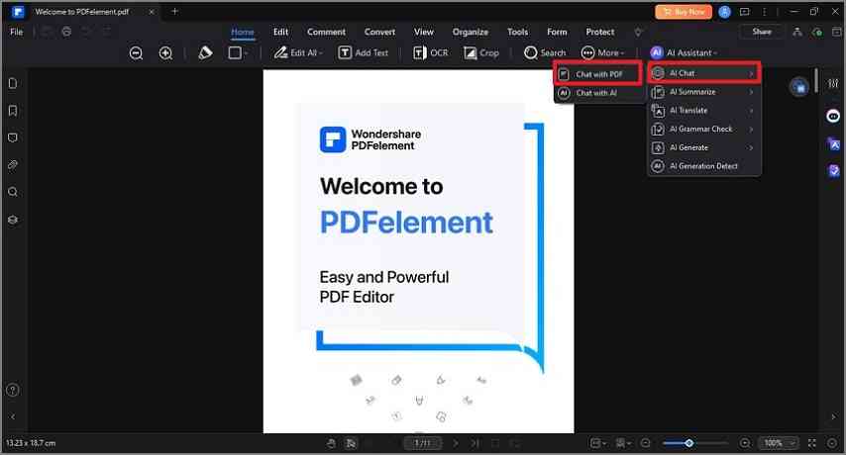
Task: Click the help question mark icon
Action: (13, 390)
